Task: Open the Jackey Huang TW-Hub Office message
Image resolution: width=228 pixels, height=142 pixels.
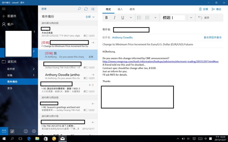Action: tap(68, 66)
